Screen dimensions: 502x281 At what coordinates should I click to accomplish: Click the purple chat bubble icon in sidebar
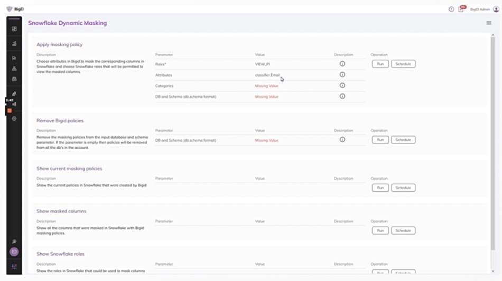14,251
